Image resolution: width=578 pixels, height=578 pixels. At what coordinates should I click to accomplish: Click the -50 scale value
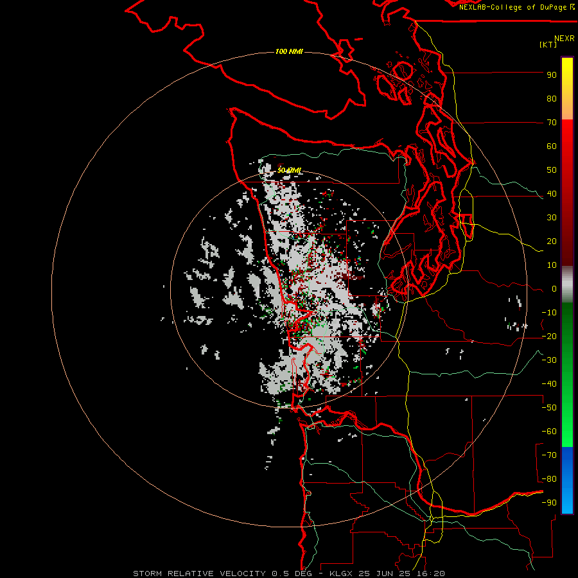pyautogui.click(x=549, y=408)
